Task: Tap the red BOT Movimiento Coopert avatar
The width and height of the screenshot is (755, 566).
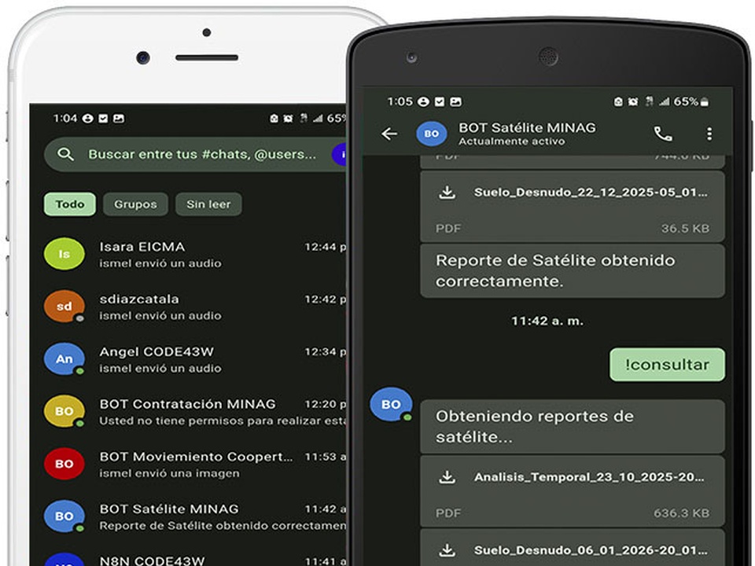Action: [64, 464]
